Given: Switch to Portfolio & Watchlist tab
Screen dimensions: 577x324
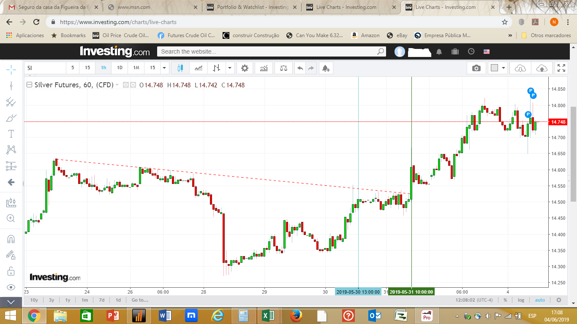Looking at the screenshot, I should coord(252,7).
